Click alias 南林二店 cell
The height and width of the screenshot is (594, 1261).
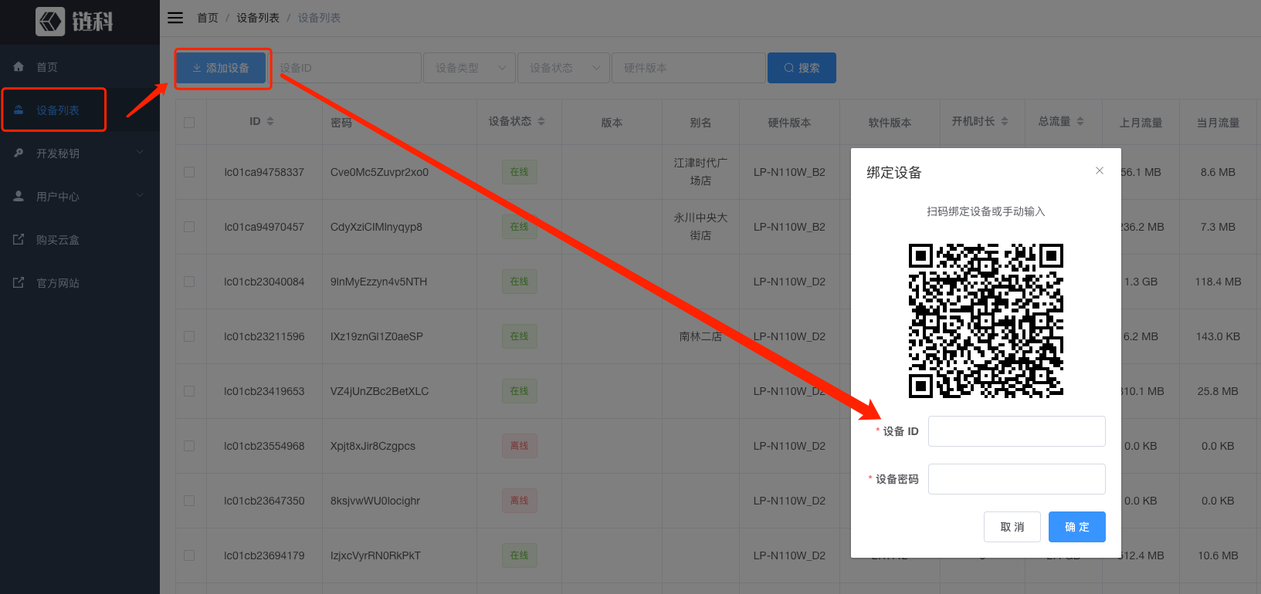(700, 336)
